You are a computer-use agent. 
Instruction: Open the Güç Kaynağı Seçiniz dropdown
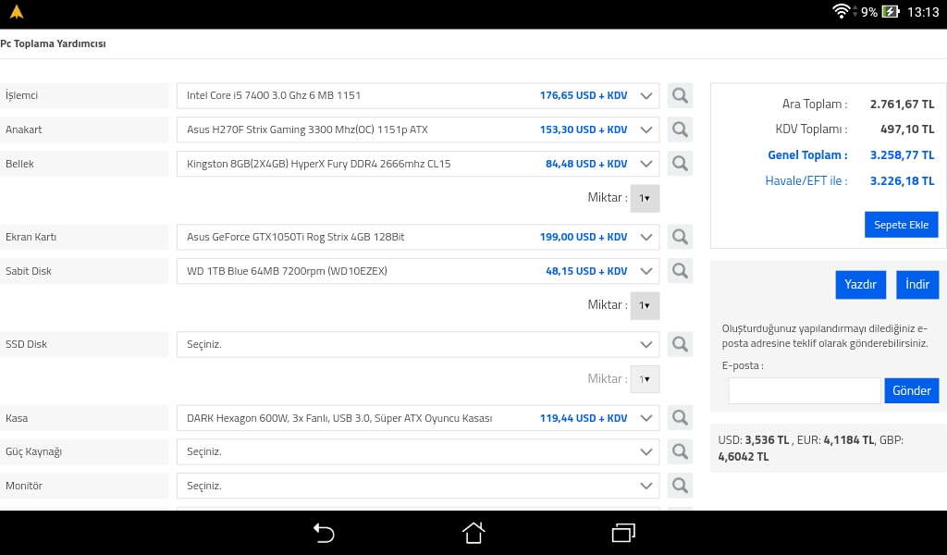pos(418,451)
